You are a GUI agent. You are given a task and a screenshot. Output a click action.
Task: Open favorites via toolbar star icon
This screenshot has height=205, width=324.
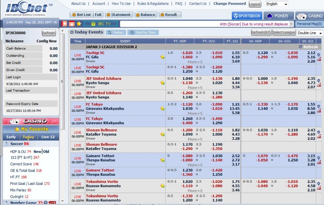(79, 24)
